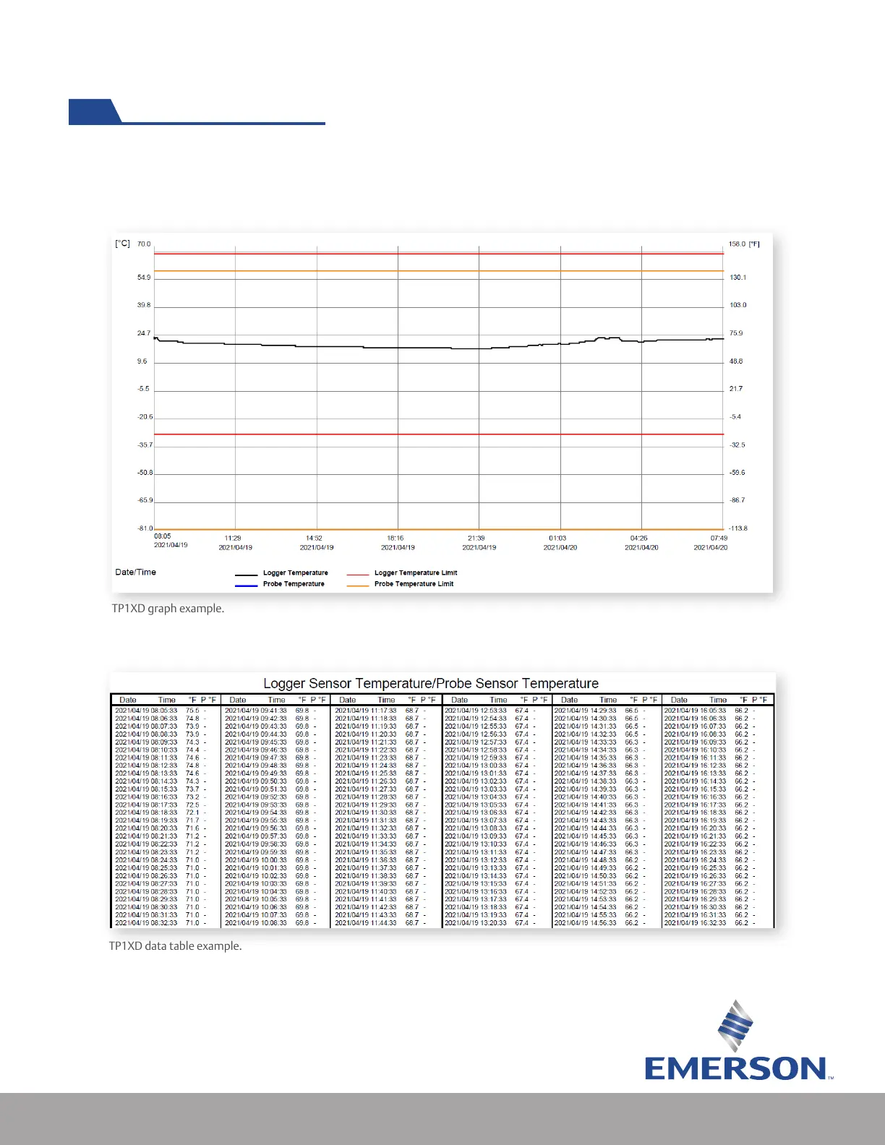The width and height of the screenshot is (885, 1145).
Task: Select the red Logger Temperature Limit legend line
Action: tap(358, 574)
